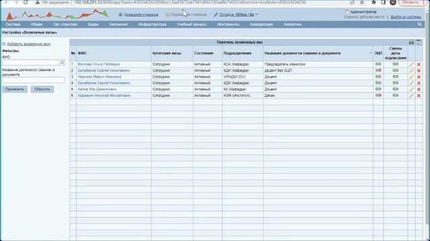The image size is (430, 241).
Task: Click the magnifier icon next to ФИО filter
Action: (62, 62)
